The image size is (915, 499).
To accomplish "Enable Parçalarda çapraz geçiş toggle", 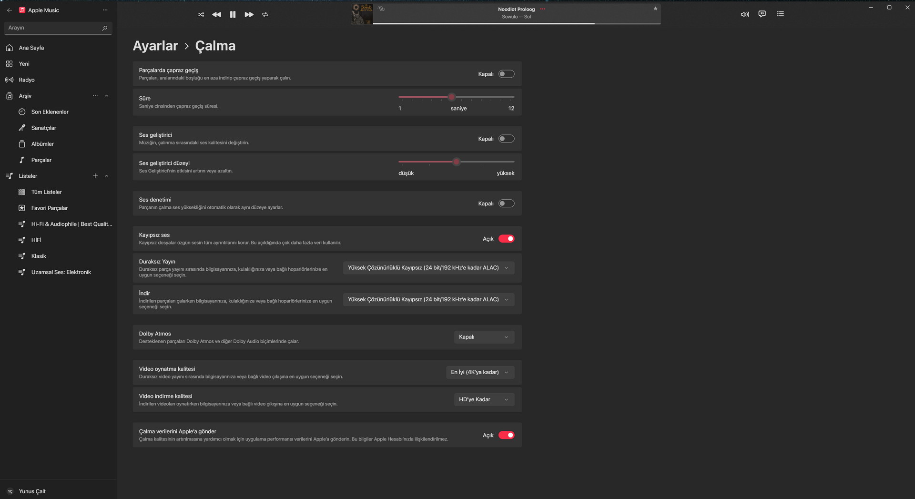I will [x=506, y=74].
